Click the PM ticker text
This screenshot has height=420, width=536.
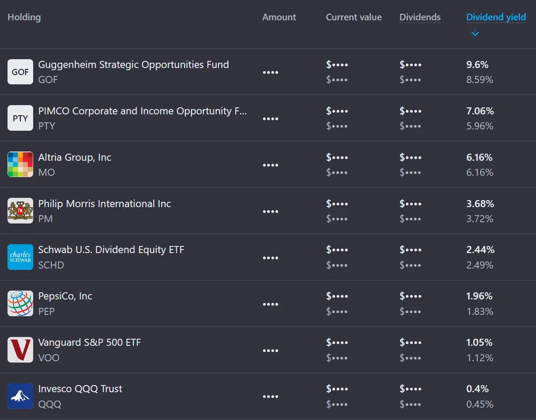pos(45,219)
